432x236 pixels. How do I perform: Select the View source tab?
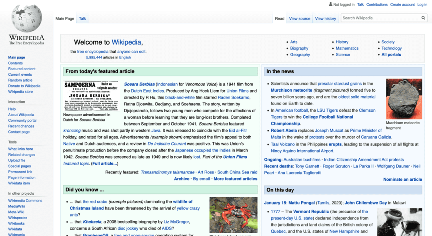coord(300,18)
